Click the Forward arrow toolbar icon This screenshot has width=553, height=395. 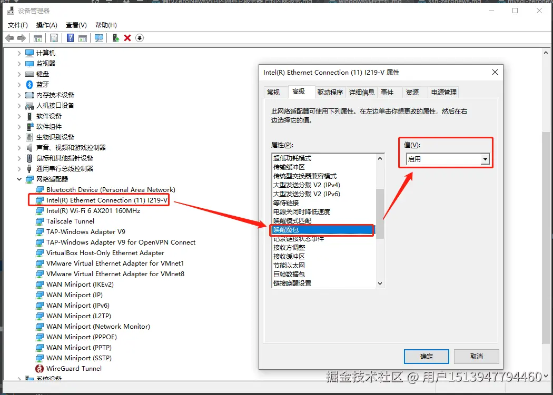click(x=22, y=38)
